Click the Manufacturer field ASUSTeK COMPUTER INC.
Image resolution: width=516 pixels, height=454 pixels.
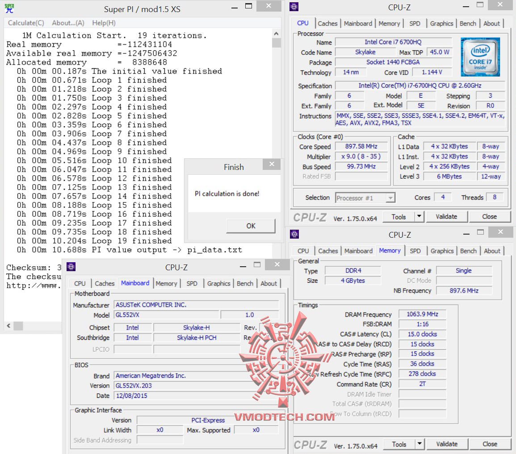(x=196, y=305)
